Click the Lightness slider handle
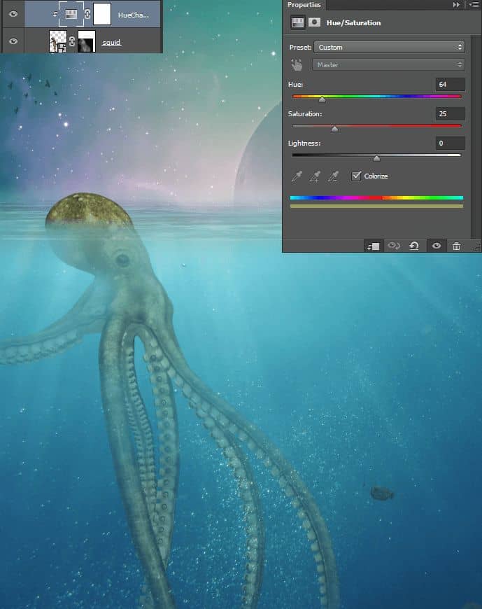Screen dimensions: 482x609 (x=376, y=158)
